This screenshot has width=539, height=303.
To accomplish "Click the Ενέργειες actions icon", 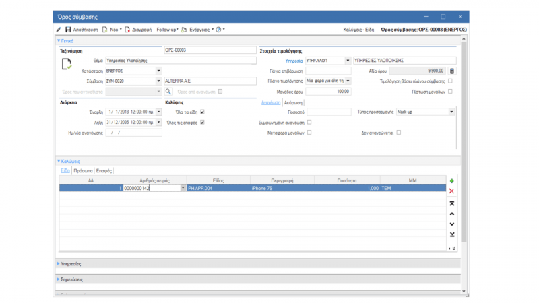I will tap(184, 30).
